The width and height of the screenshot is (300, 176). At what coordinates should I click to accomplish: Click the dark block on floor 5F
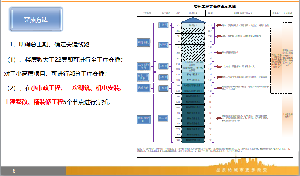(193, 118)
